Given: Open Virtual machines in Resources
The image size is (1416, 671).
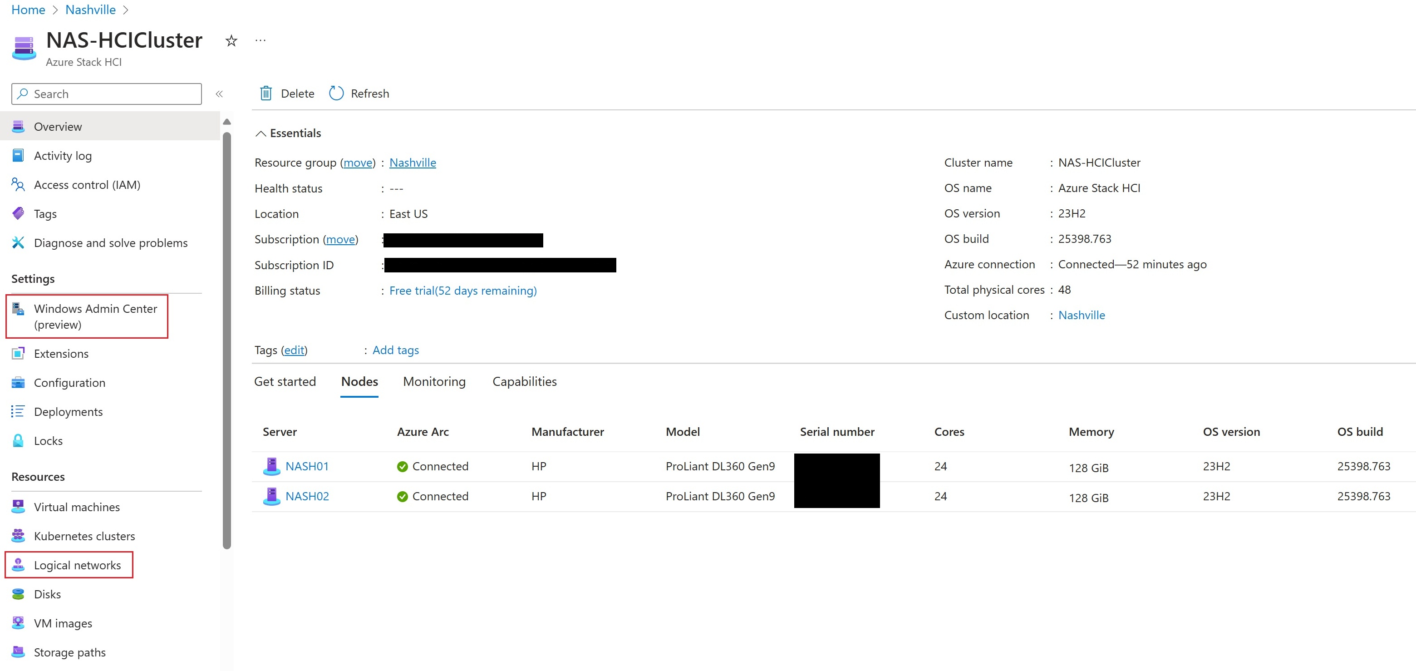Looking at the screenshot, I should pos(77,507).
